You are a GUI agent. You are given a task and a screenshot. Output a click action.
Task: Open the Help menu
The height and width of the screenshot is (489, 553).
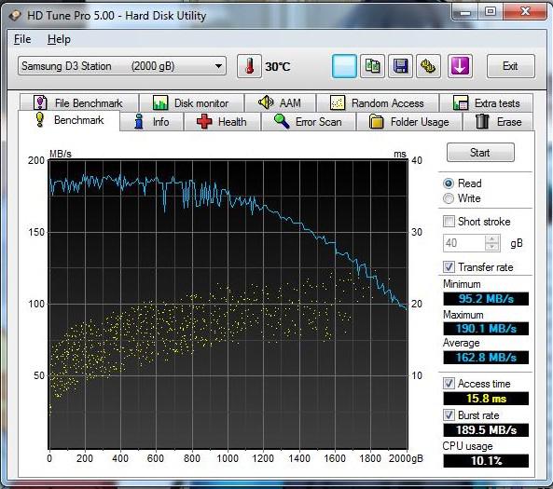click(59, 39)
